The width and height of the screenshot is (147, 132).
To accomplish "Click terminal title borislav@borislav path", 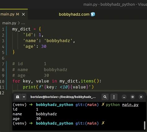I will coord(63,97).
